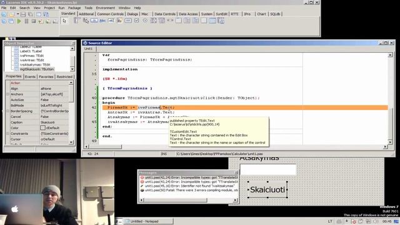This screenshot has width=400, height=225.
Task: Pick the TListBox component from palette
Action: pos(153,21)
